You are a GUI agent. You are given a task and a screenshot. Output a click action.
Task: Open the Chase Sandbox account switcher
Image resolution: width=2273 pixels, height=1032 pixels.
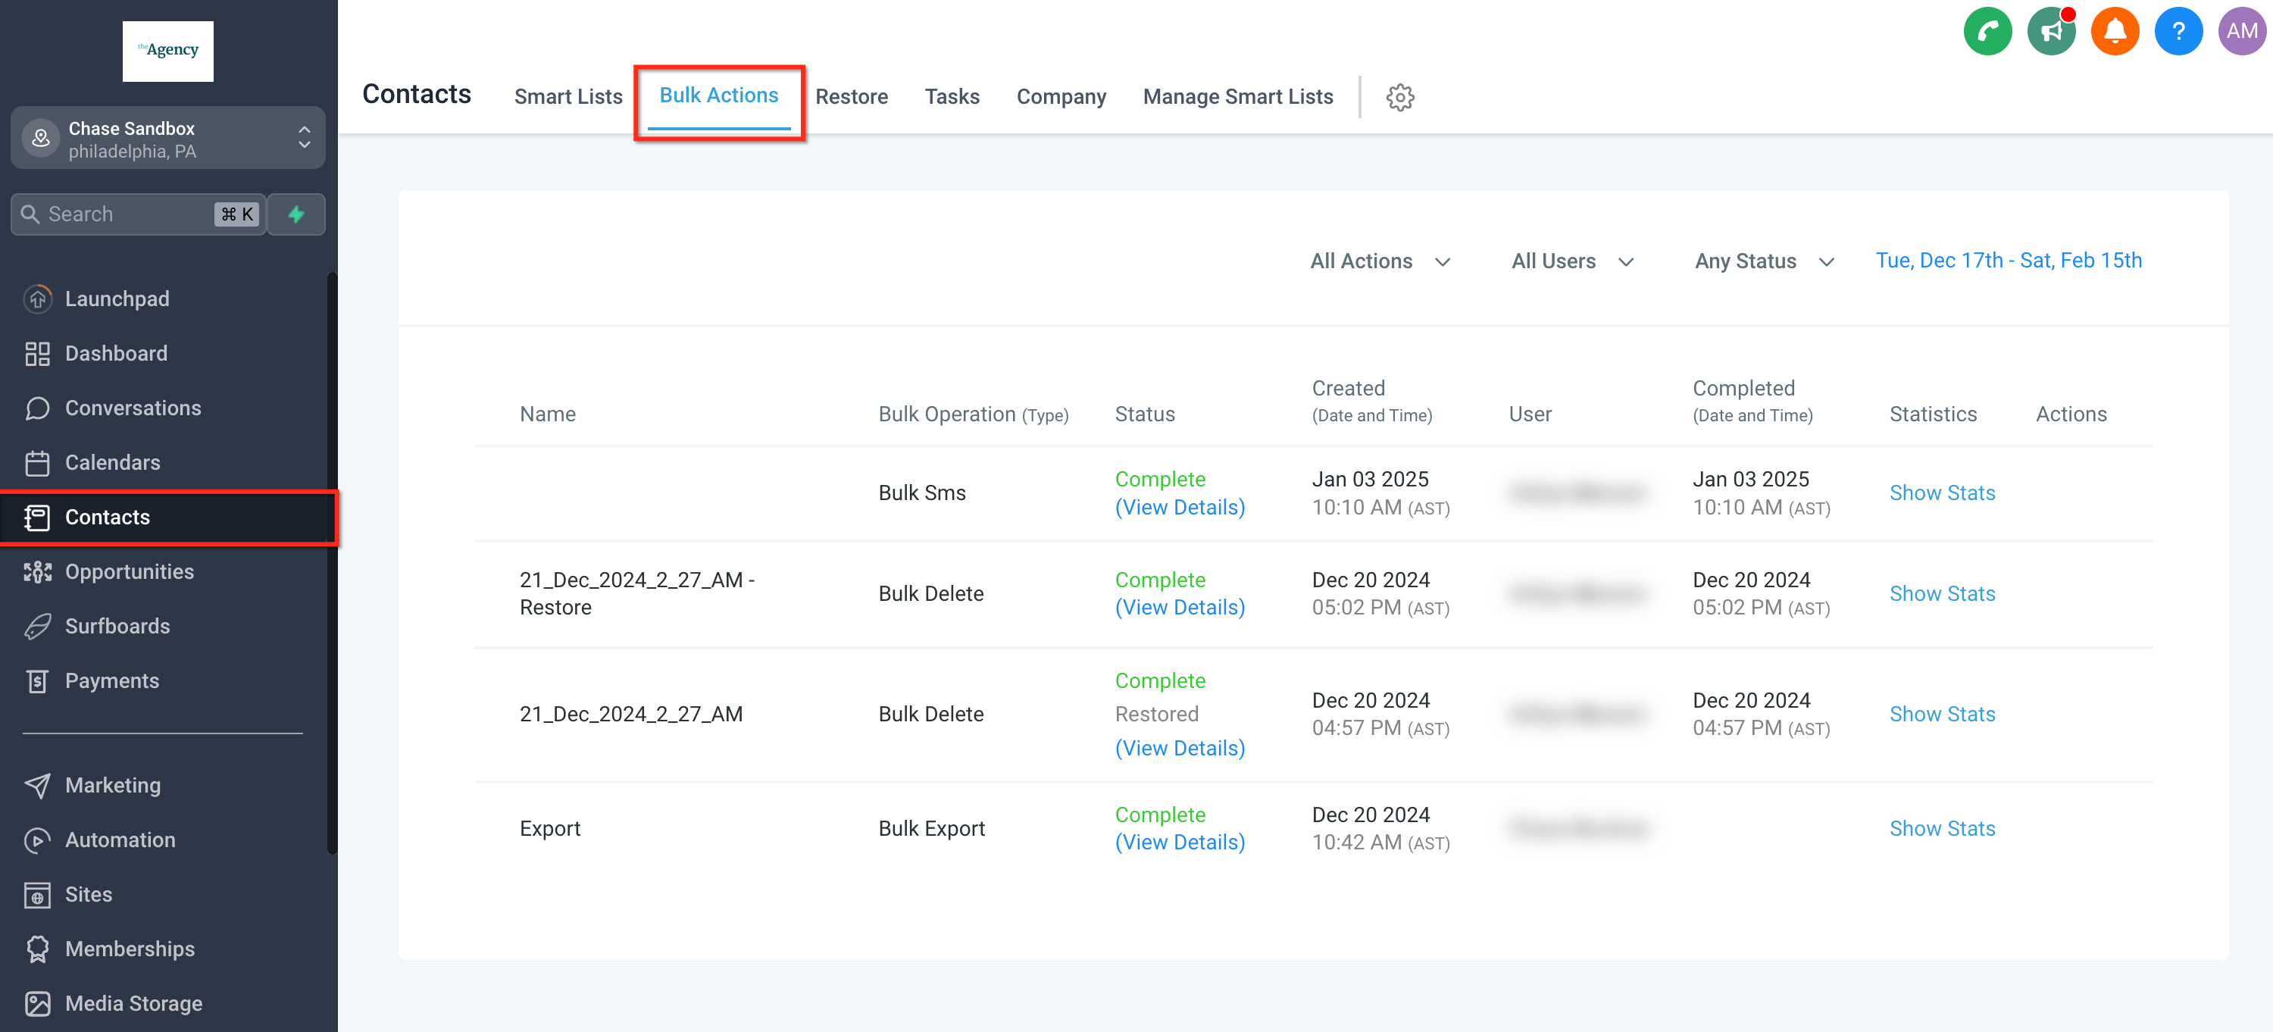click(x=167, y=139)
